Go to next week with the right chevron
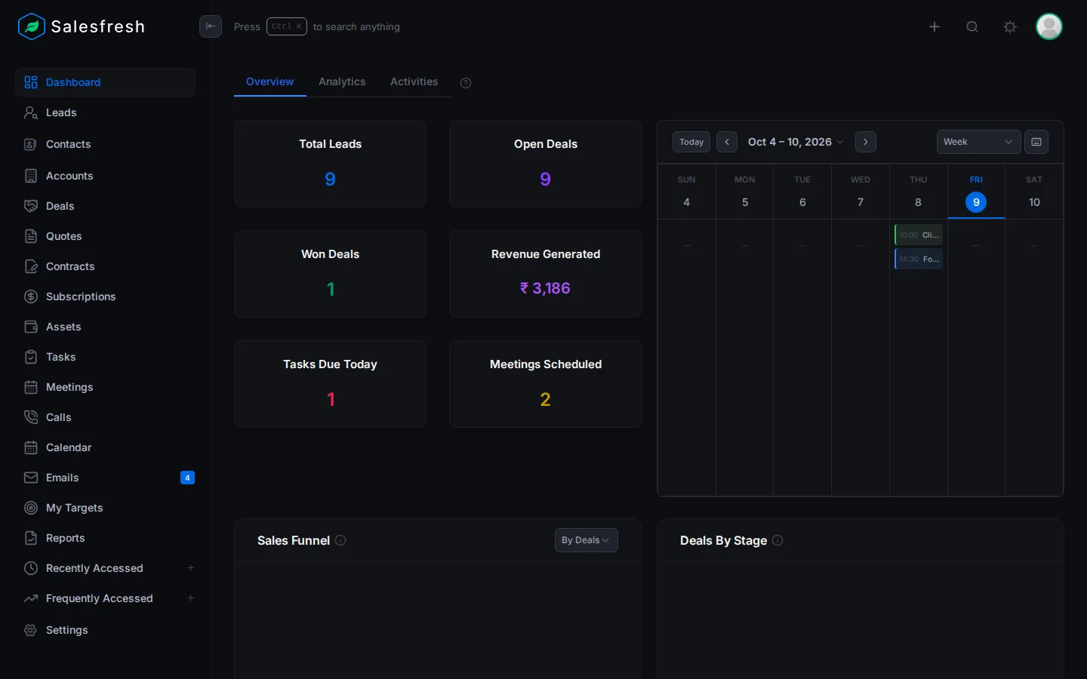Image resolution: width=1087 pixels, height=679 pixels. pos(866,142)
